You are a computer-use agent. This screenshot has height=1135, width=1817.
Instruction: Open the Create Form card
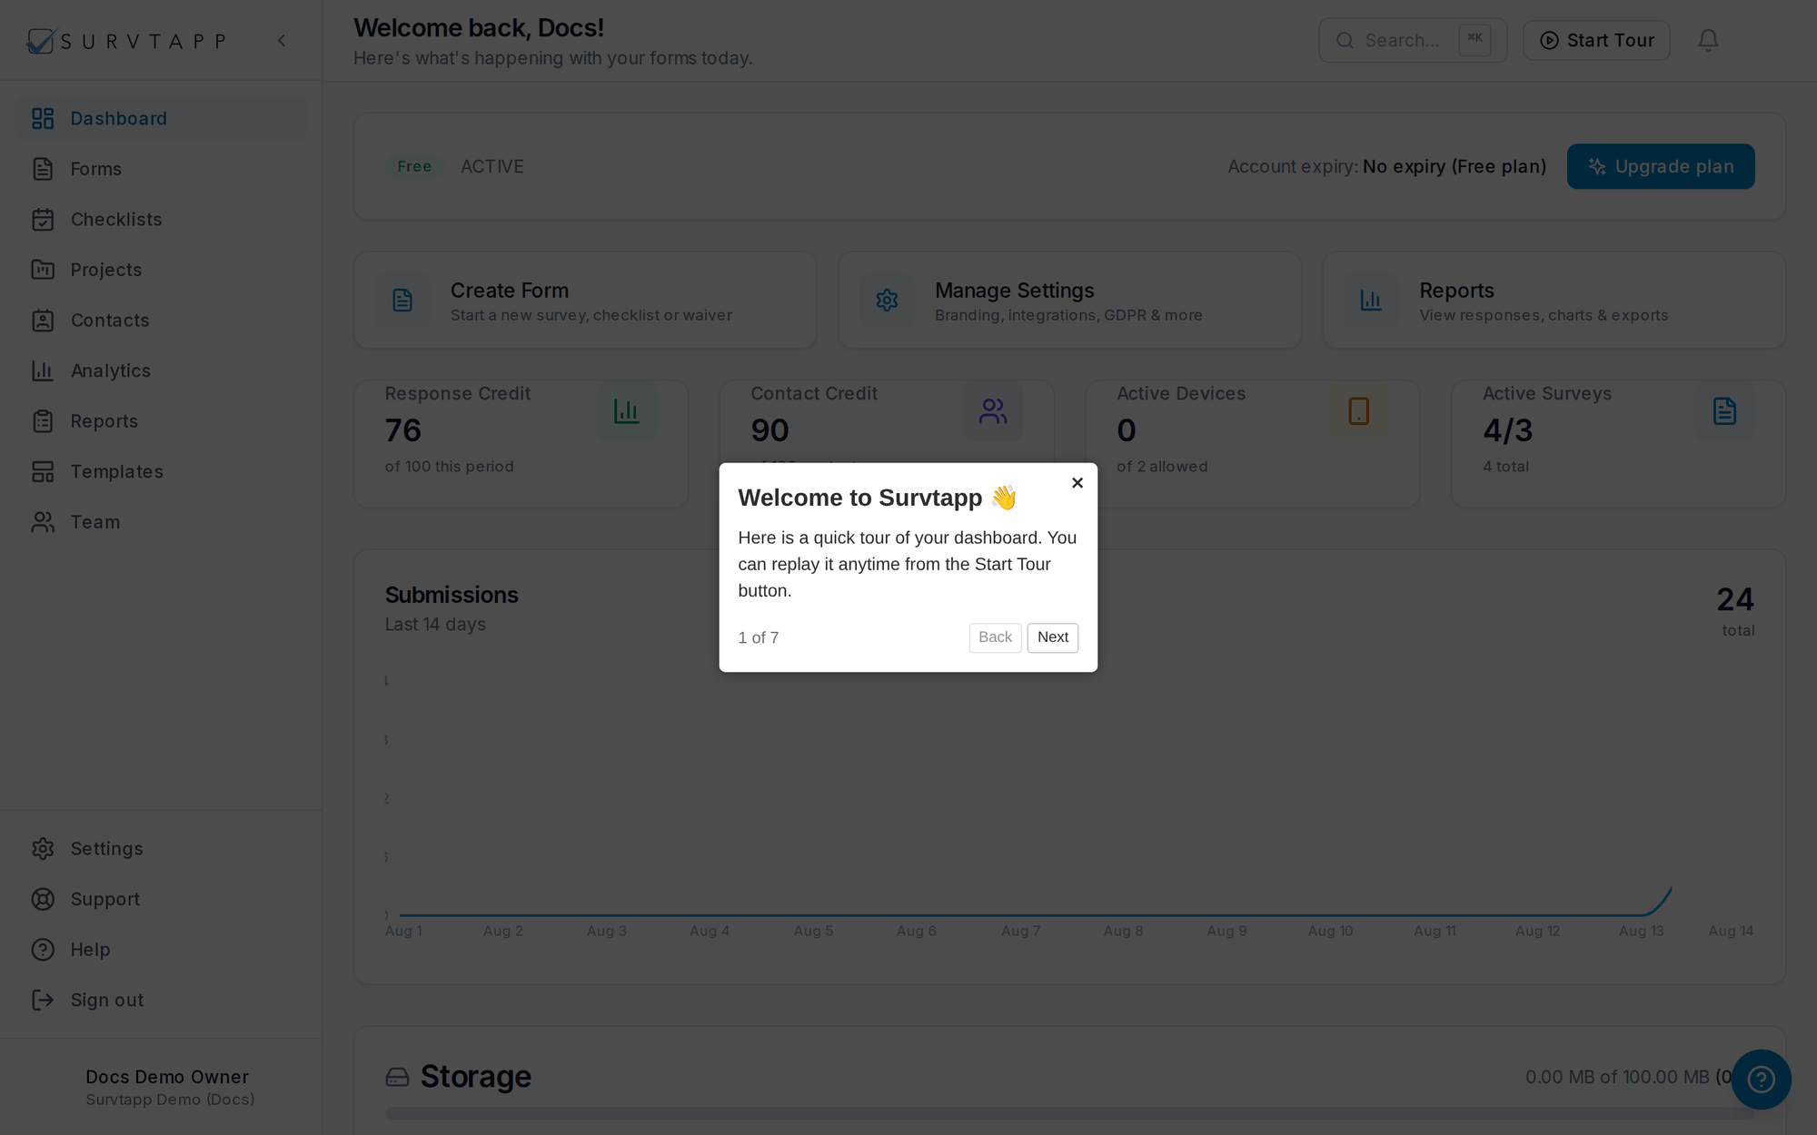[x=585, y=301]
